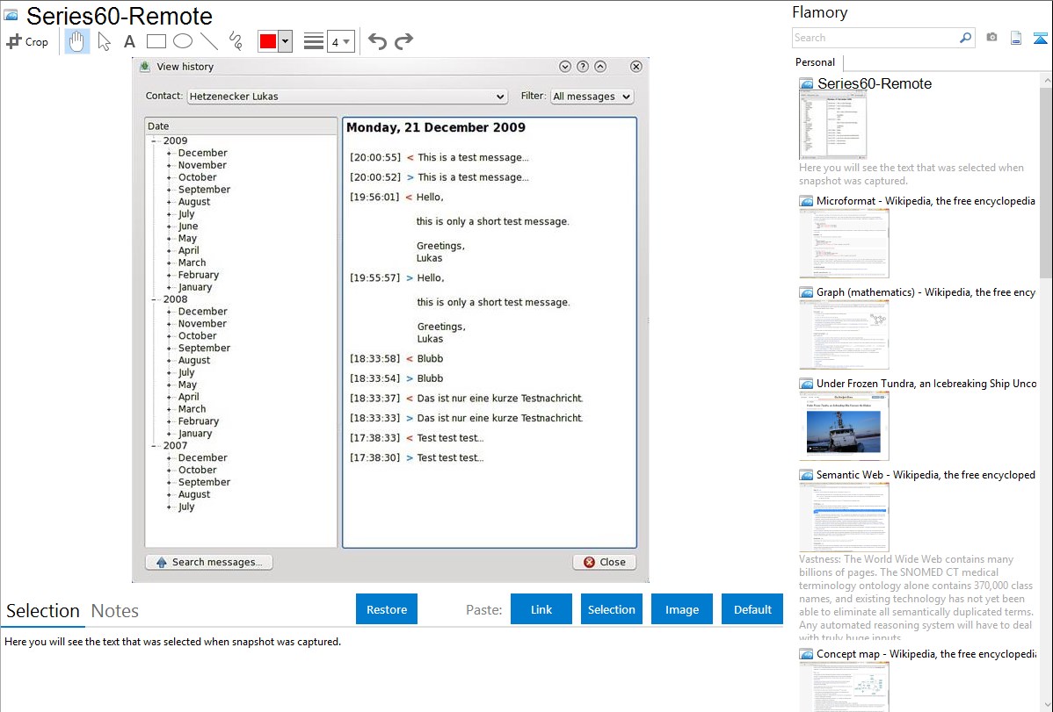Choose the text annotation tool

click(x=129, y=41)
